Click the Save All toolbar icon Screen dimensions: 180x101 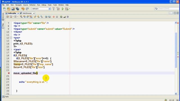(17, 9)
